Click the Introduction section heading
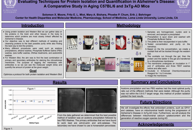This screenshot has width=193, height=130. (33, 25)
